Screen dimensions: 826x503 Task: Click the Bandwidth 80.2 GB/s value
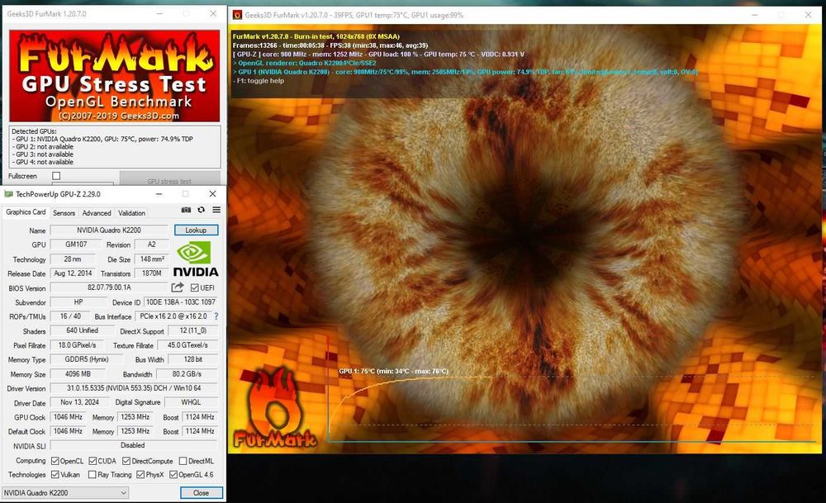[x=187, y=374]
